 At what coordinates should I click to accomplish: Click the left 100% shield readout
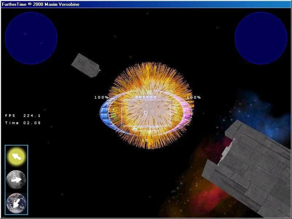pyautogui.click(x=101, y=97)
